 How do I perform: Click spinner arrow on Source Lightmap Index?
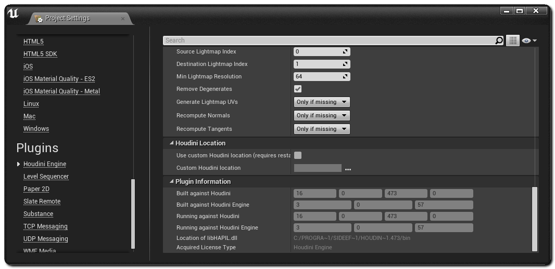point(345,51)
